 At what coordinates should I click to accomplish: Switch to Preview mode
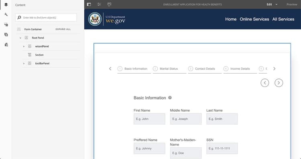click(292, 4)
